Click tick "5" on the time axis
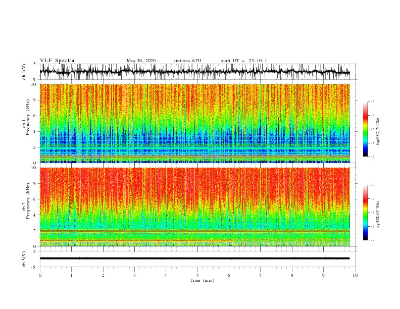The image size is (400, 309). coord(197,275)
